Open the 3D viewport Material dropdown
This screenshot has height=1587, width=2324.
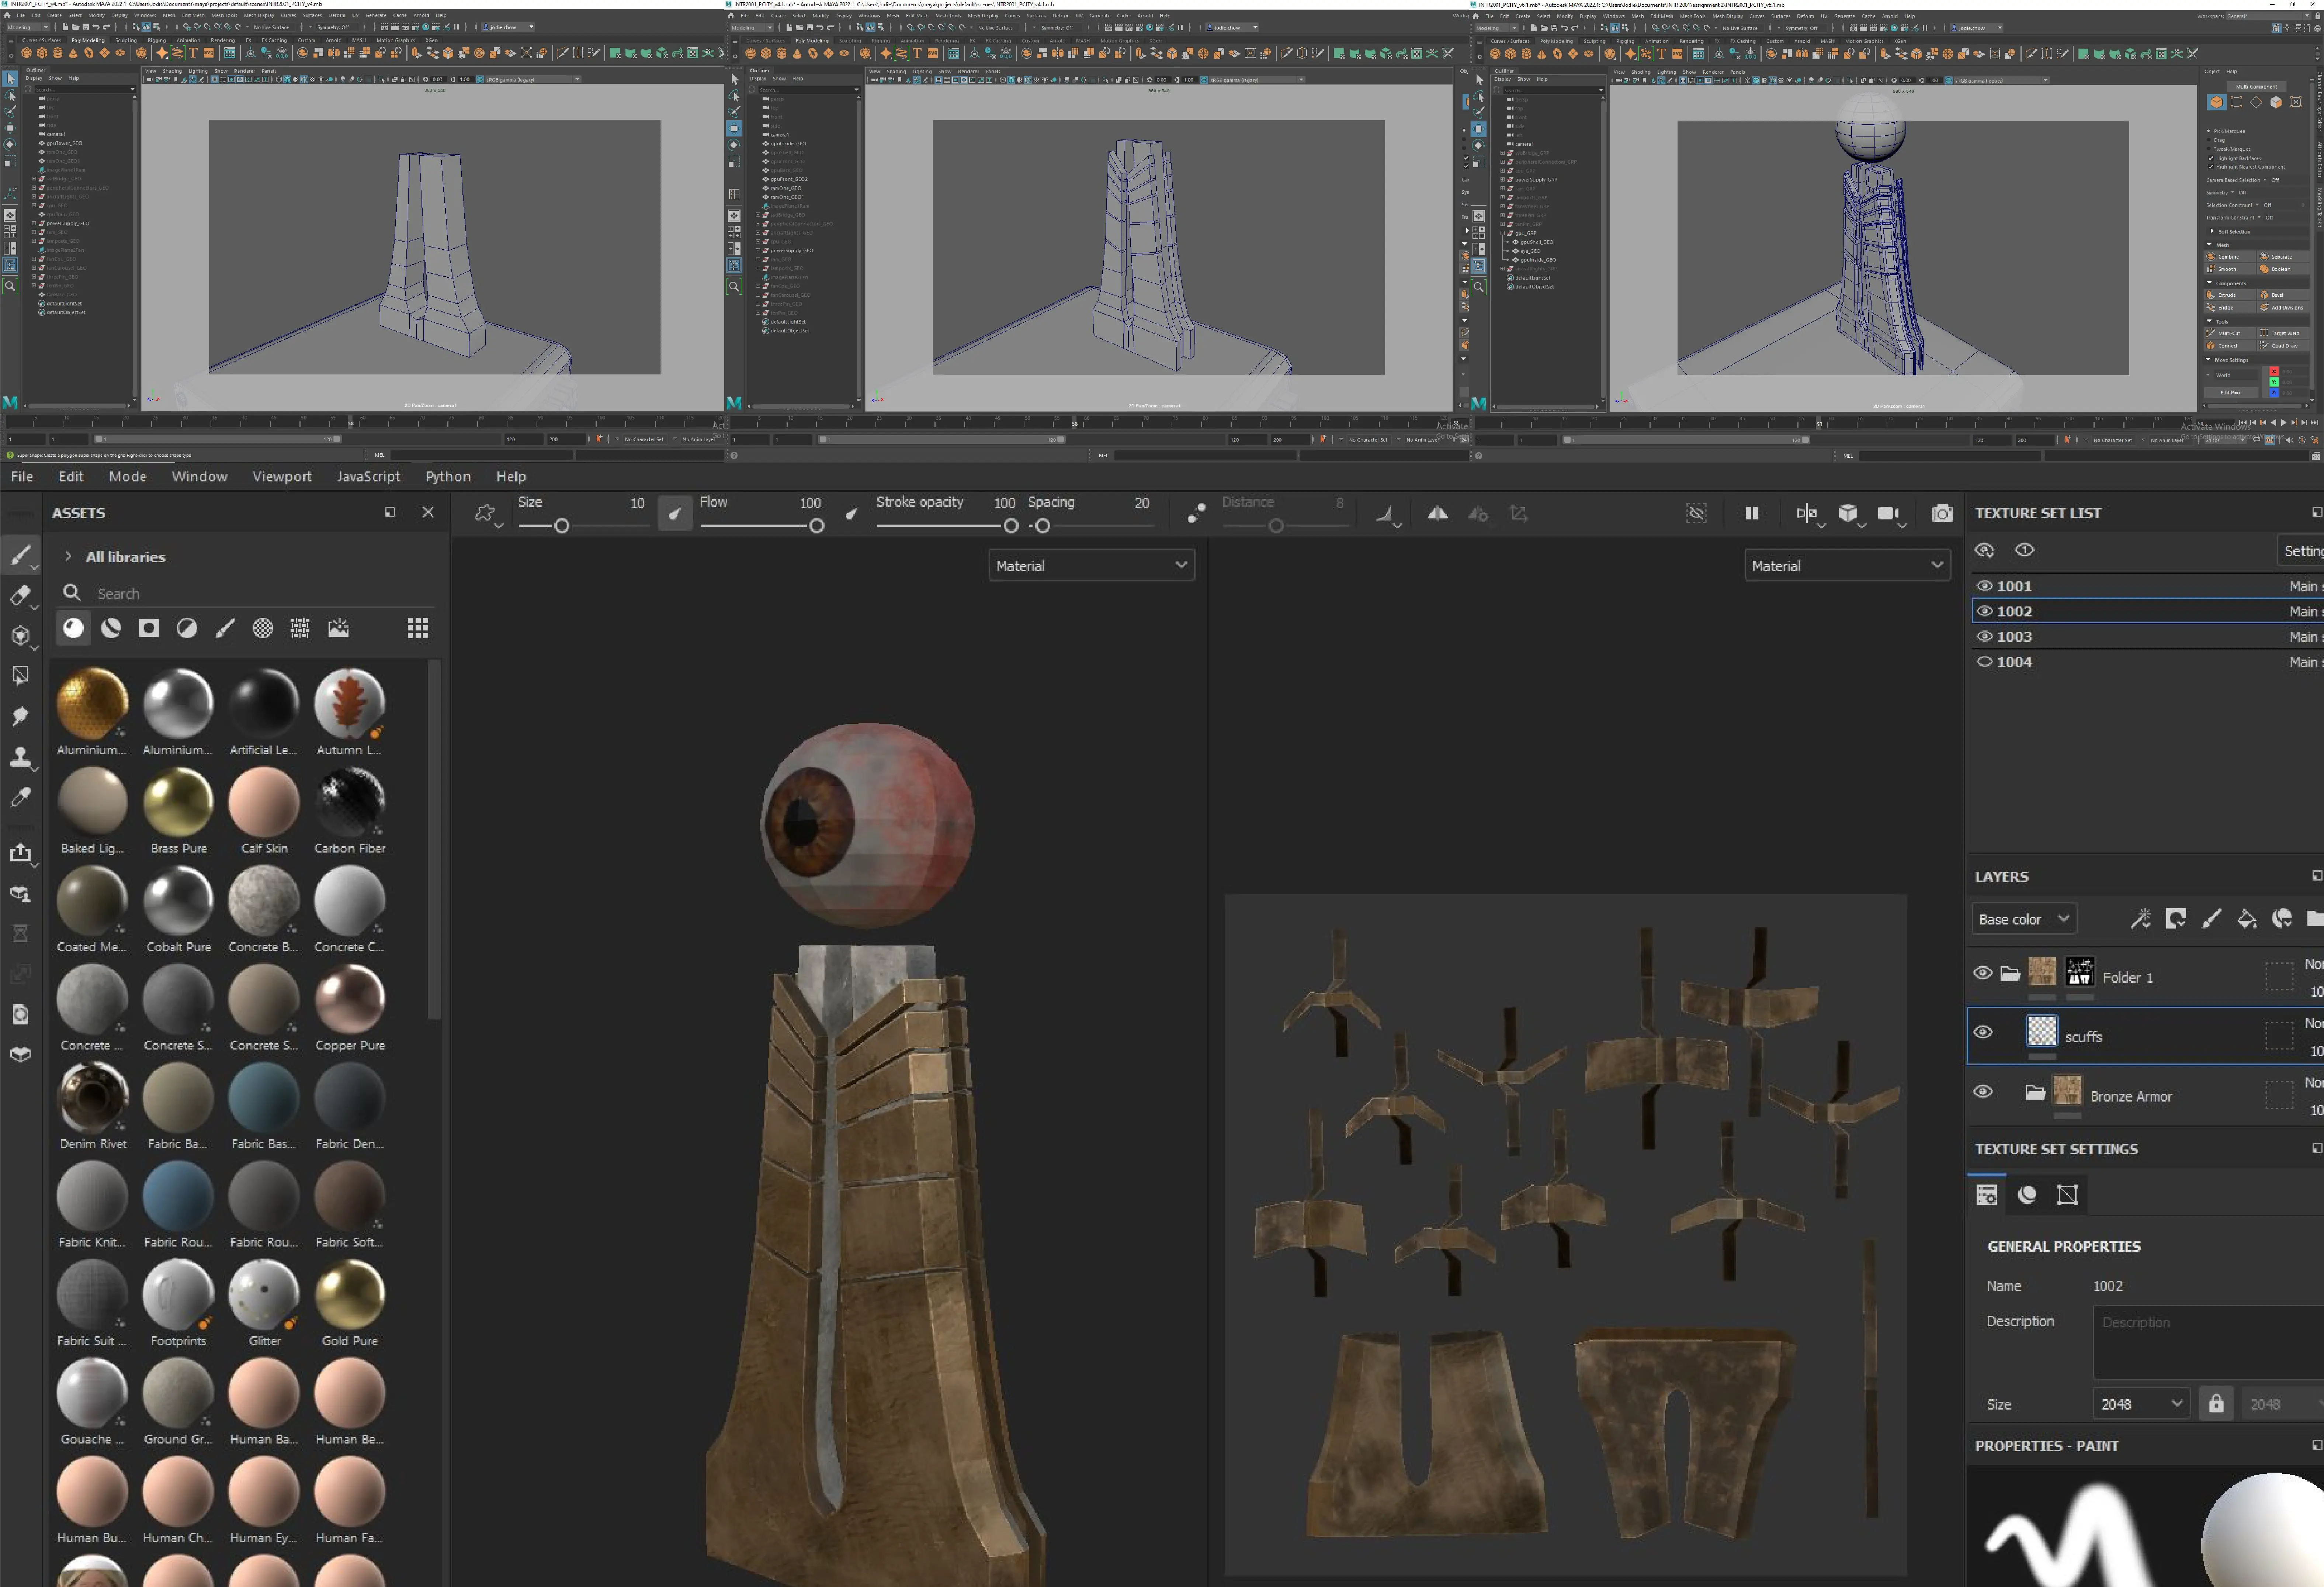pos(1091,566)
